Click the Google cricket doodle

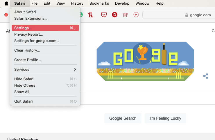(x=145, y=61)
